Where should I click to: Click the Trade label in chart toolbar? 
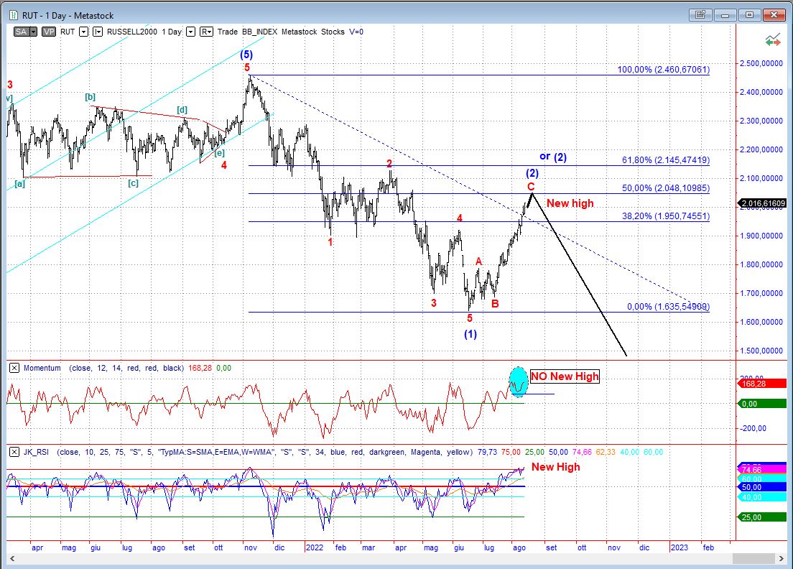[x=228, y=32]
